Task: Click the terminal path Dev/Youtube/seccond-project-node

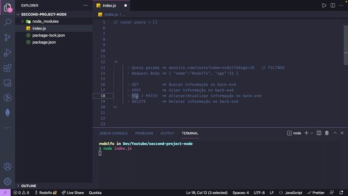Action: pos(157,144)
